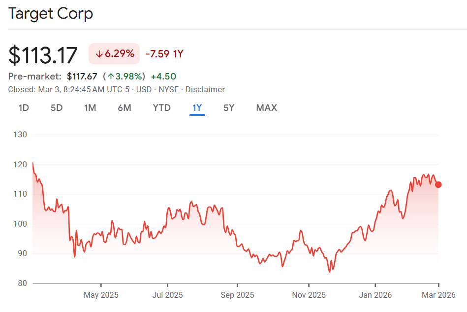Viewport: 467px width, 312px height.
Task: Click the $113.17 current price
Action: [43, 55]
